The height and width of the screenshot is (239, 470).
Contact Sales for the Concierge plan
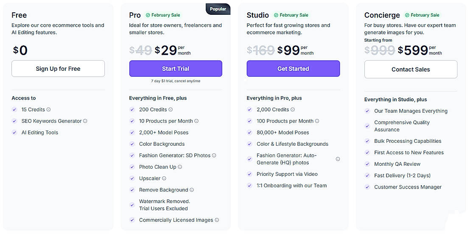tap(411, 69)
